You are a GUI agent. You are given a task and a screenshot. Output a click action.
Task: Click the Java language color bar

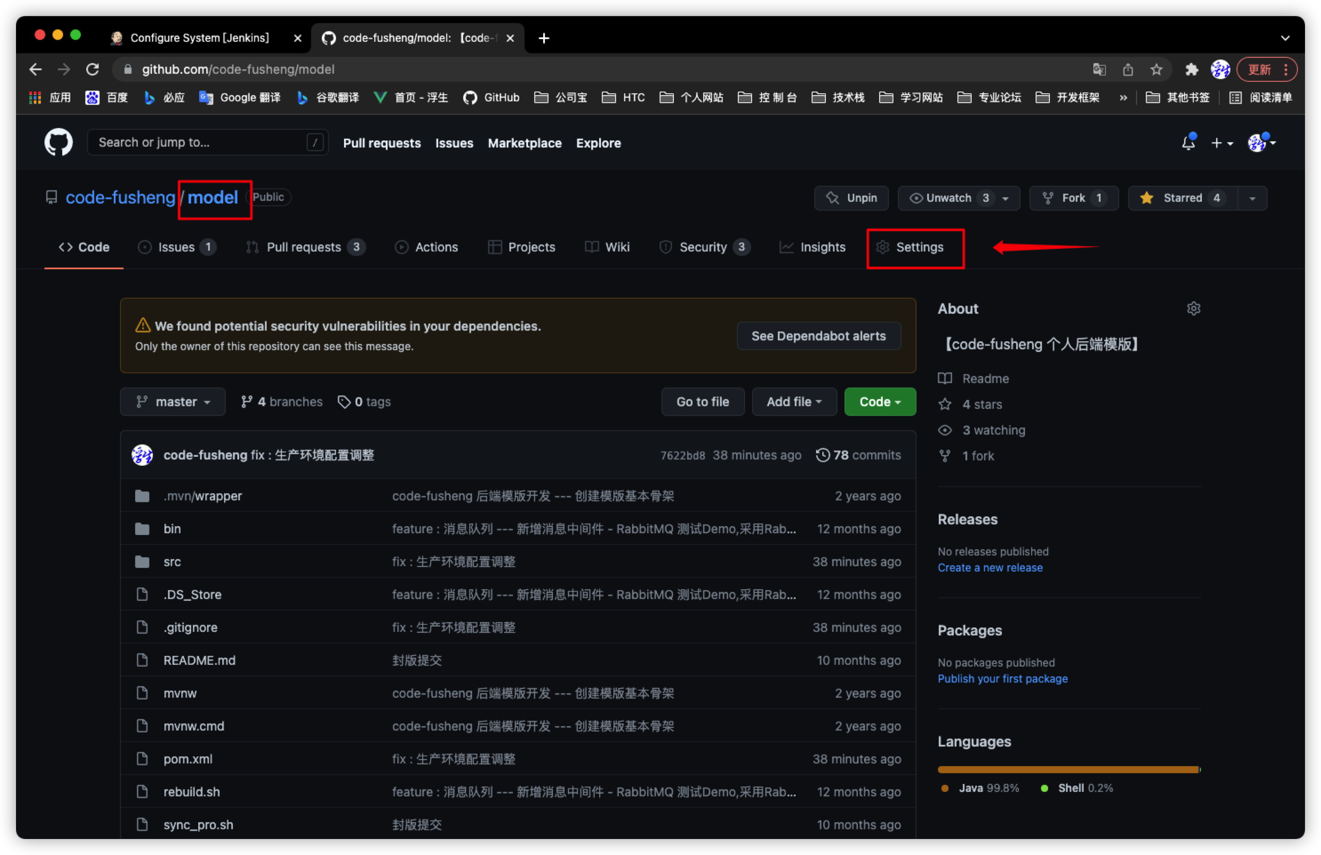click(1066, 770)
